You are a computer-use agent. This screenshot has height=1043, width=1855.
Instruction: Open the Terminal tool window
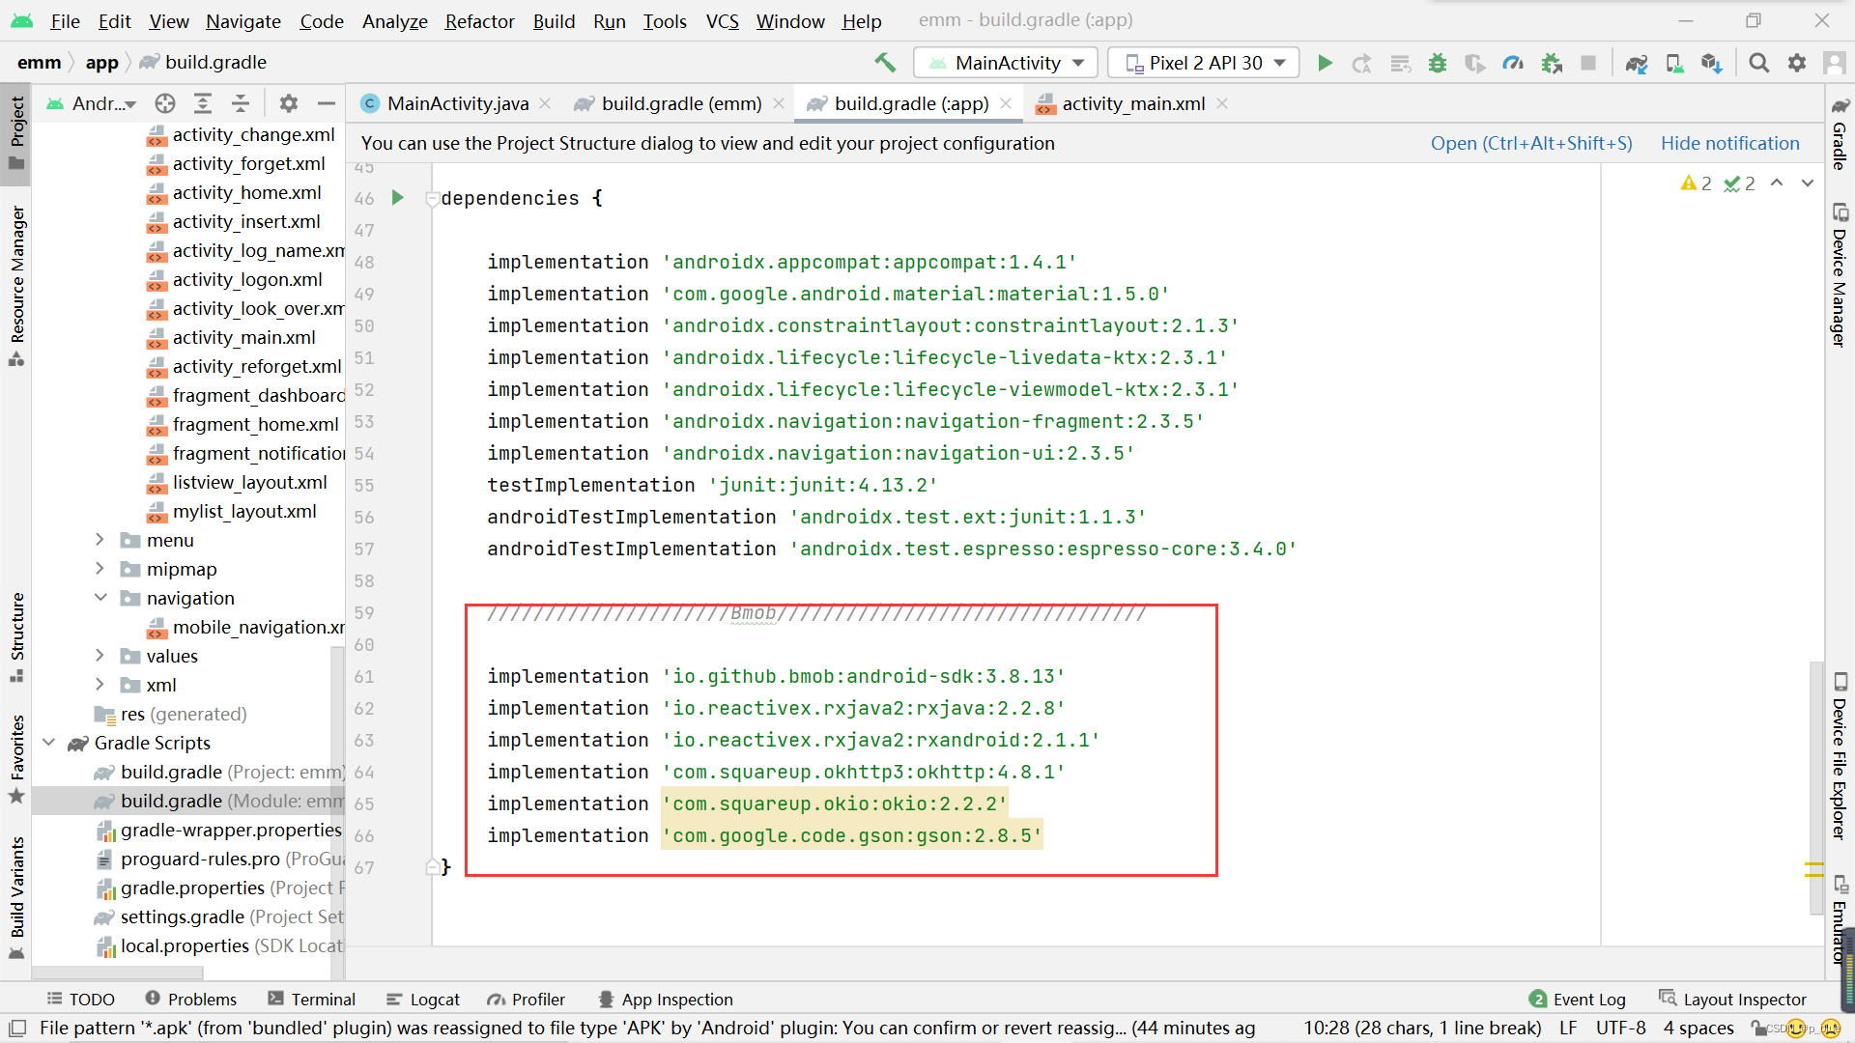pyautogui.click(x=311, y=1000)
